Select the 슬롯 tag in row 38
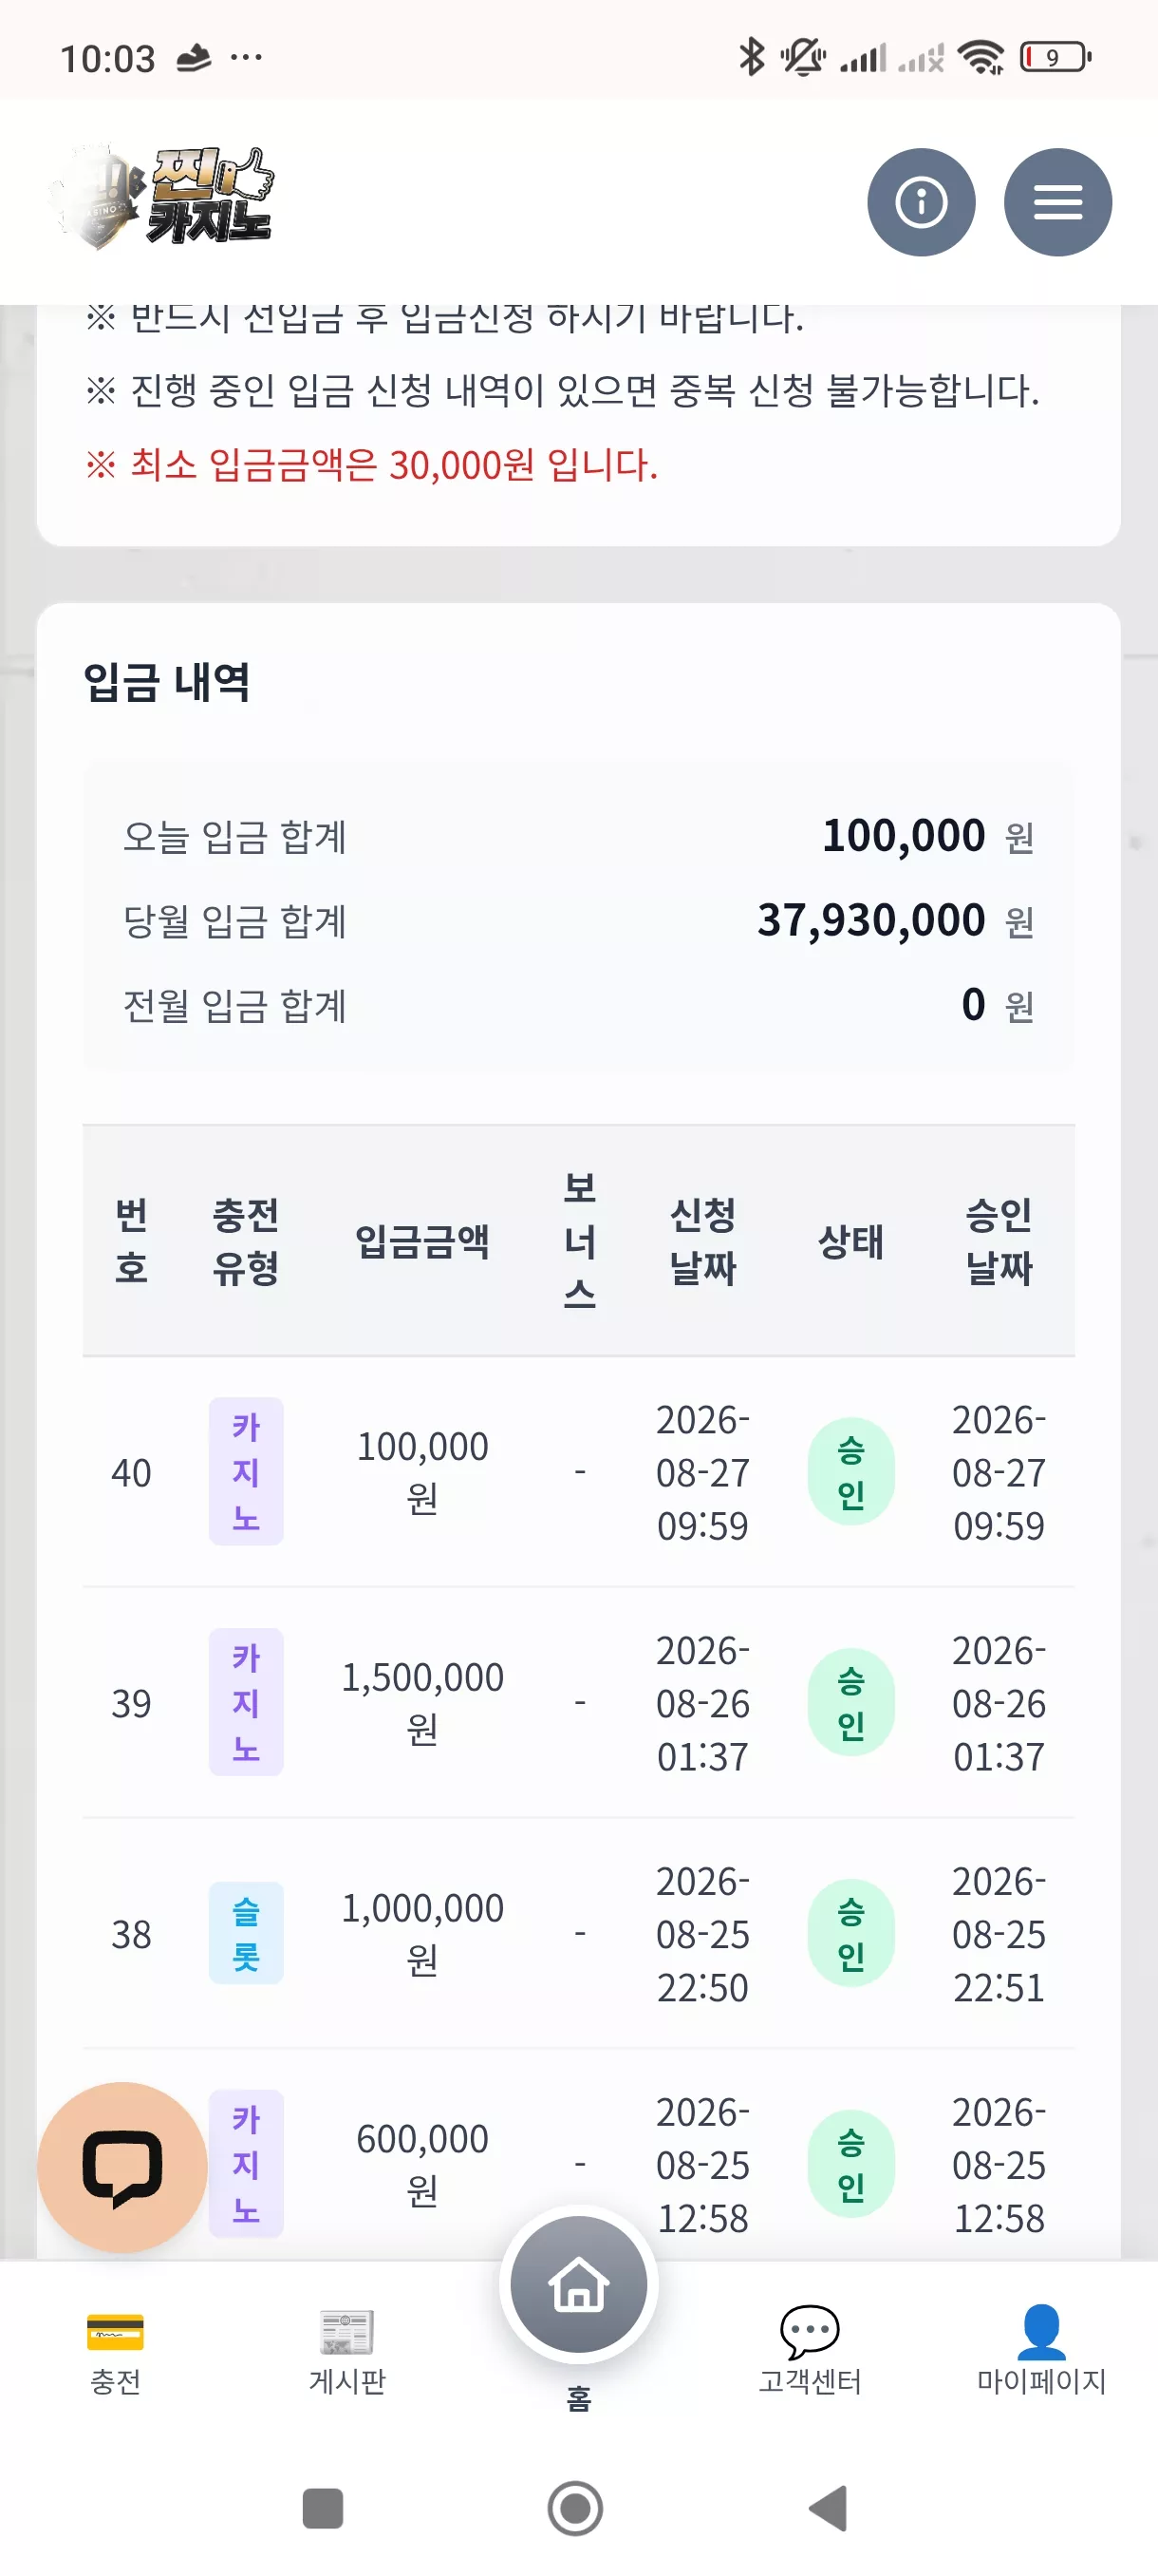Image resolution: width=1158 pixels, height=2576 pixels. pyautogui.click(x=246, y=1933)
